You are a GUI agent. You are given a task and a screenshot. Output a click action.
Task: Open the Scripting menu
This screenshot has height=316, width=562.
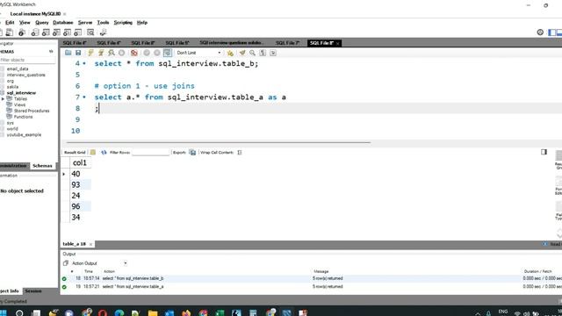[123, 23]
